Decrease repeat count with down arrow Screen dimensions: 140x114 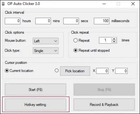point(114,42)
